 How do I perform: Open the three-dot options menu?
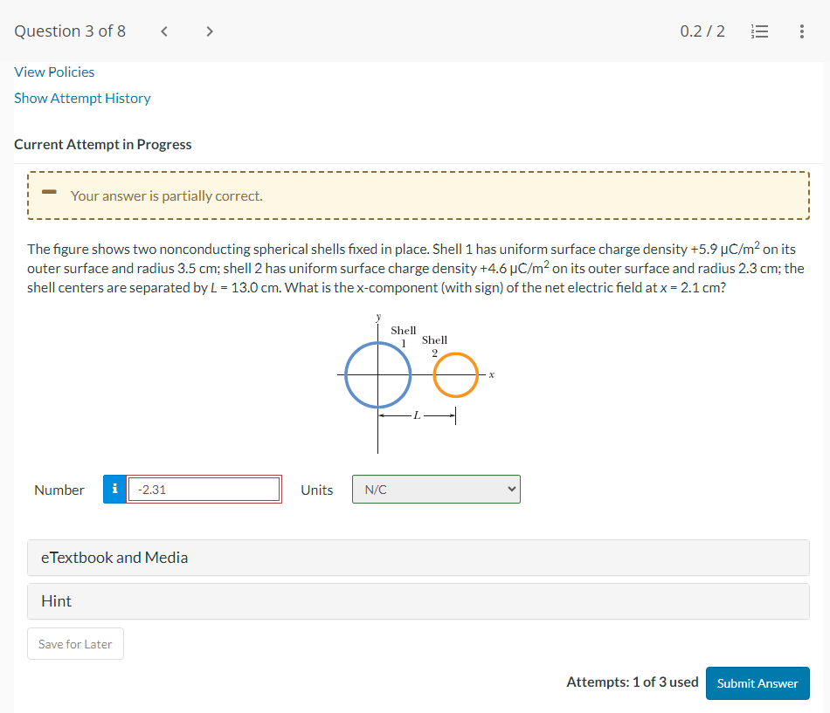click(802, 31)
